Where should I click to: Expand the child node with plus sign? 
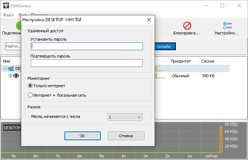click(x=10, y=75)
